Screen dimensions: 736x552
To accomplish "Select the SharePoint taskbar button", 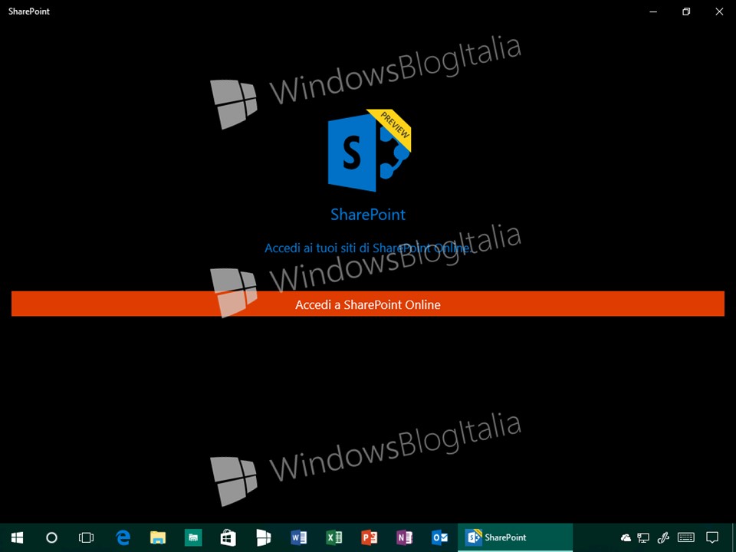I will tap(515, 537).
